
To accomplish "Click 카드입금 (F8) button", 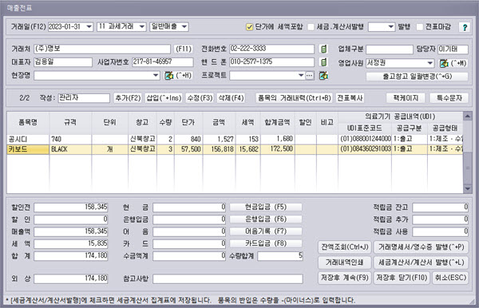I will click(x=266, y=243).
